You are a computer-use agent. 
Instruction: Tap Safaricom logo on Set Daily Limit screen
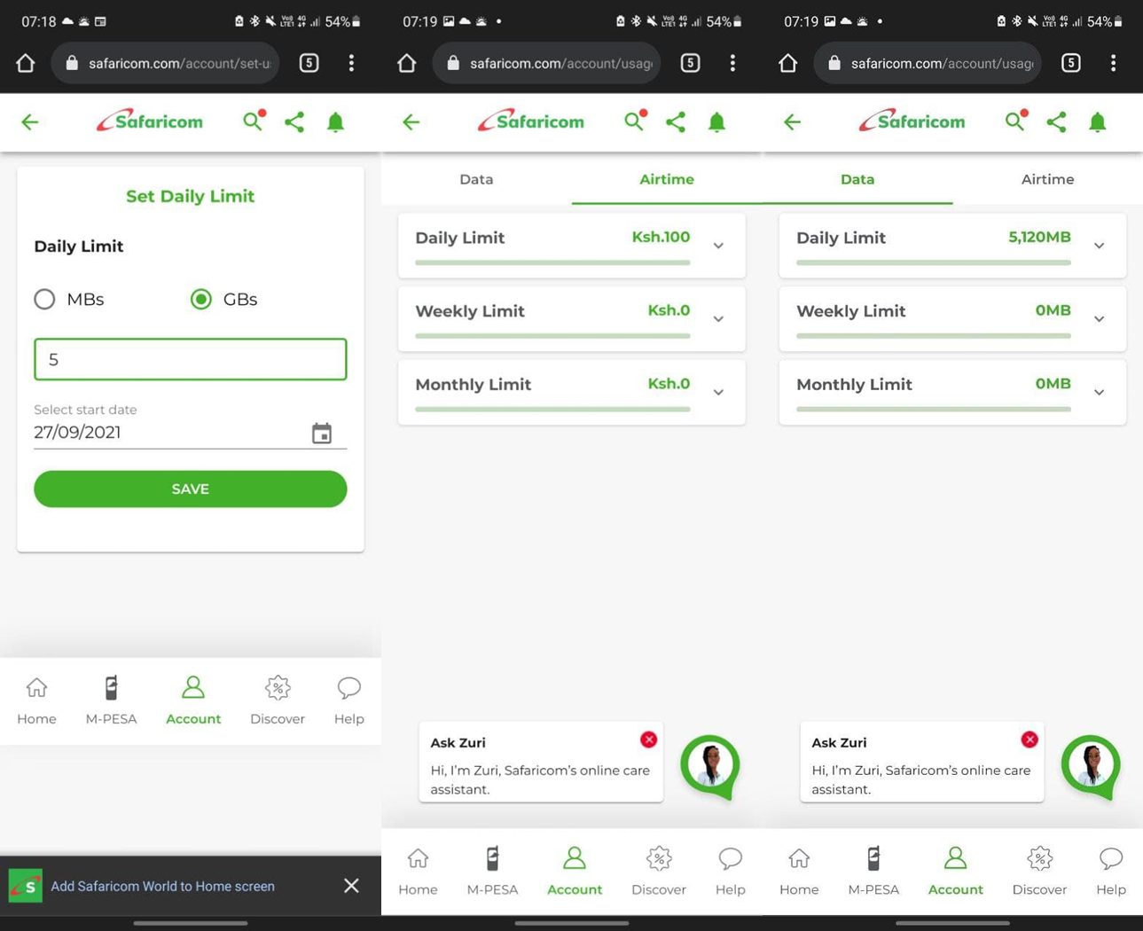pos(150,121)
